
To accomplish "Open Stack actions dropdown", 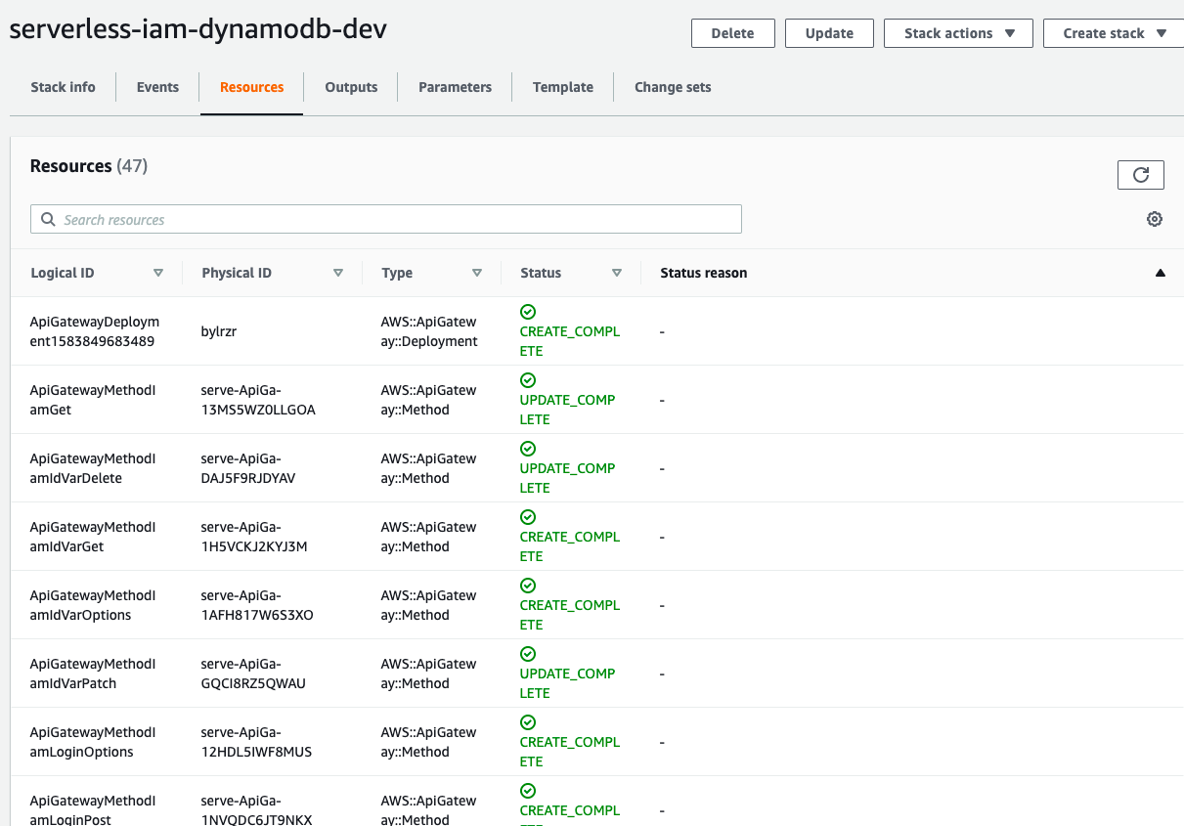I will [x=958, y=33].
